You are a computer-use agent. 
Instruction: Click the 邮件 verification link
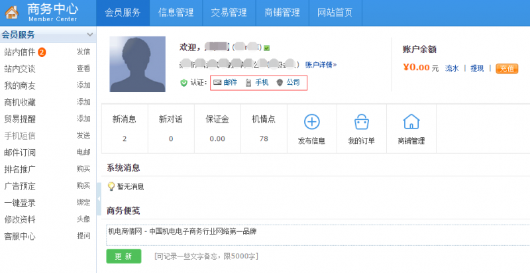tap(230, 82)
